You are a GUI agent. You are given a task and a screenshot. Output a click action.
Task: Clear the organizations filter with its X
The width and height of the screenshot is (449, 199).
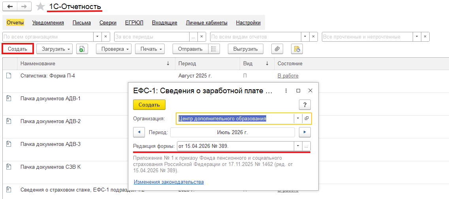[x=105, y=37]
